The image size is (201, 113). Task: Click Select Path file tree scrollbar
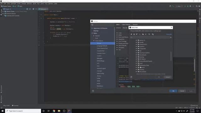coord(171,56)
